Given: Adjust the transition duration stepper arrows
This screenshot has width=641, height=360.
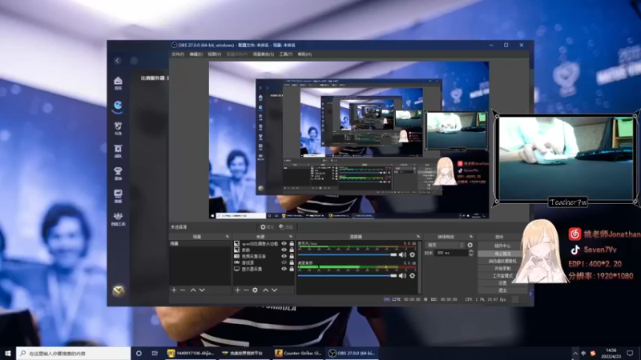Looking at the screenshot, I should coord(470,253).
